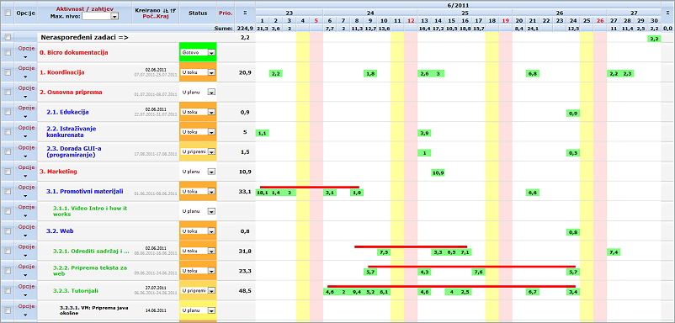This screenshot has width=675, height=323.
Task: Click the red day 12 header
Action: coord(411,21)
